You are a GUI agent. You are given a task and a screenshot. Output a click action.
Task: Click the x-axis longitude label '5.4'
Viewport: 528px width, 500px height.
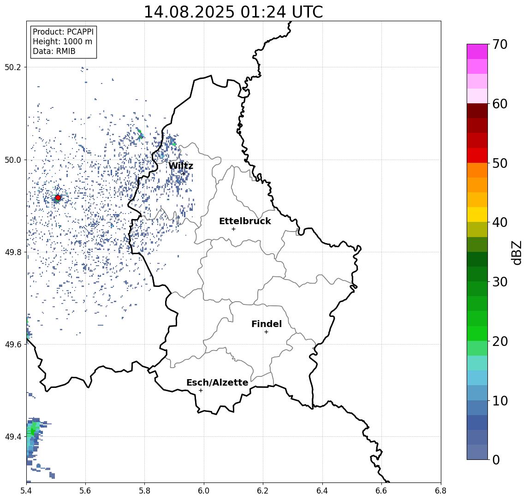[x=27, y=491]
